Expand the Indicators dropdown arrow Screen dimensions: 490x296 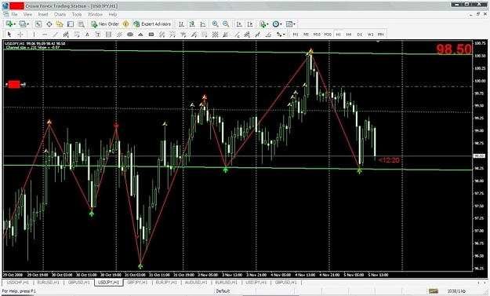[268, 24]
